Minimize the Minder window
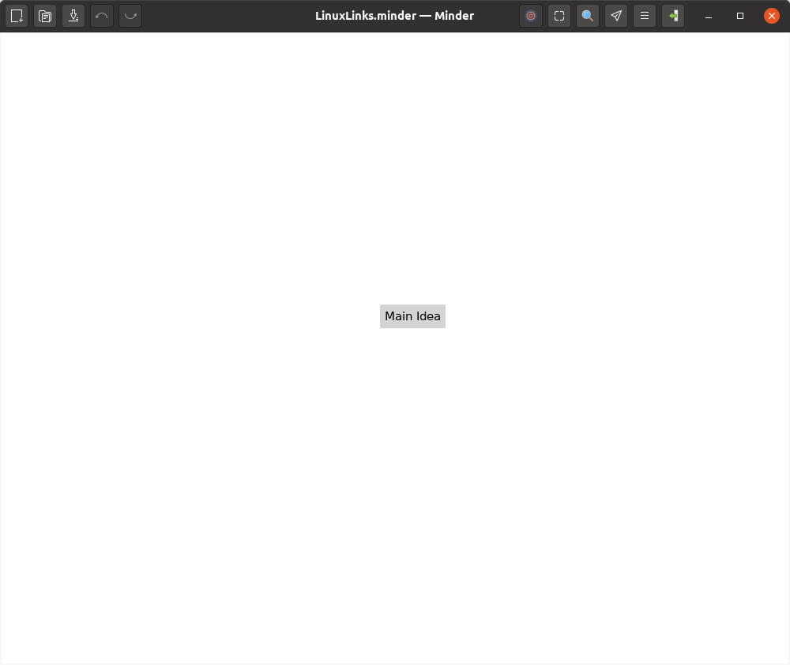Viewport: 790px width, 665px height. point(709,16)
